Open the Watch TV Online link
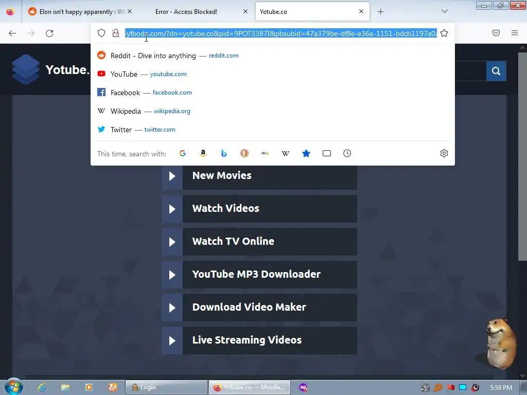Viewport: 527px width, 395px height. pos(259,242)
